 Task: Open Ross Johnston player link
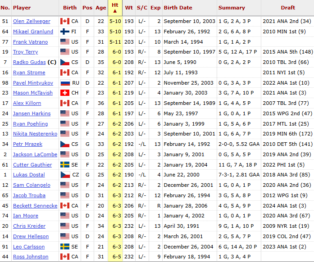[x=31, y=257]
